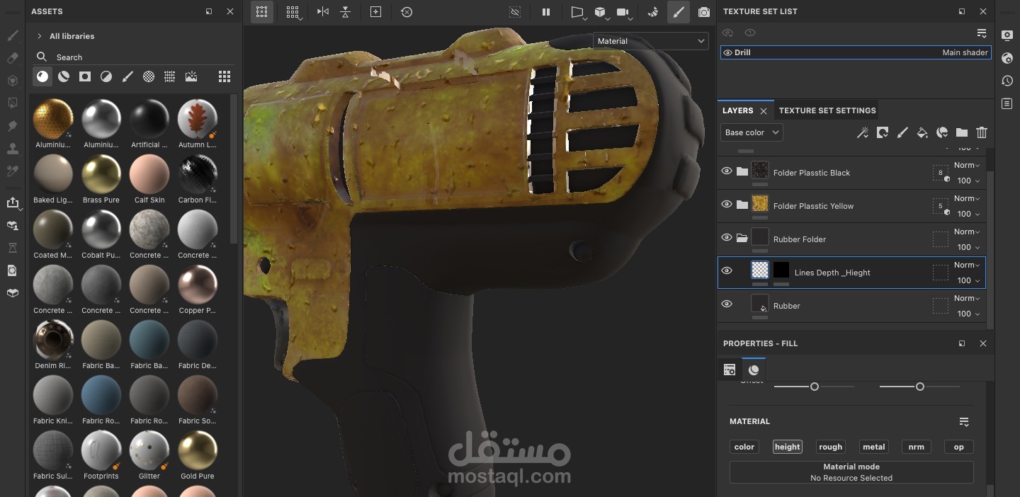Screen dimensions: 1020x497
Task: Filter assets by Alphas checkered circle icon
Action: pyautogui.click(x=149, y=76)
